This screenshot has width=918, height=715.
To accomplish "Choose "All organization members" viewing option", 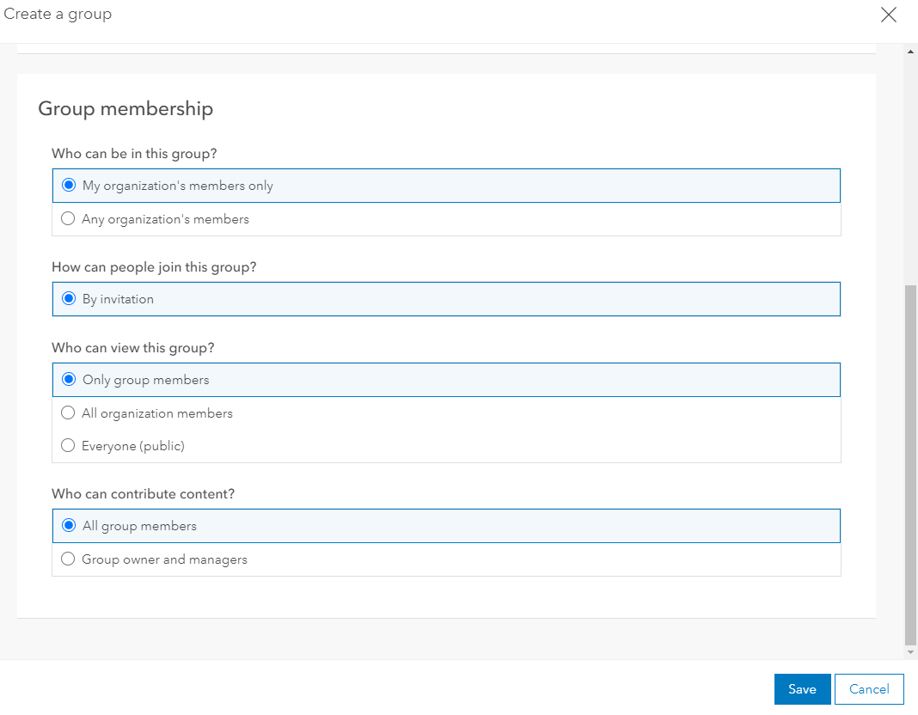I will 68,412.
